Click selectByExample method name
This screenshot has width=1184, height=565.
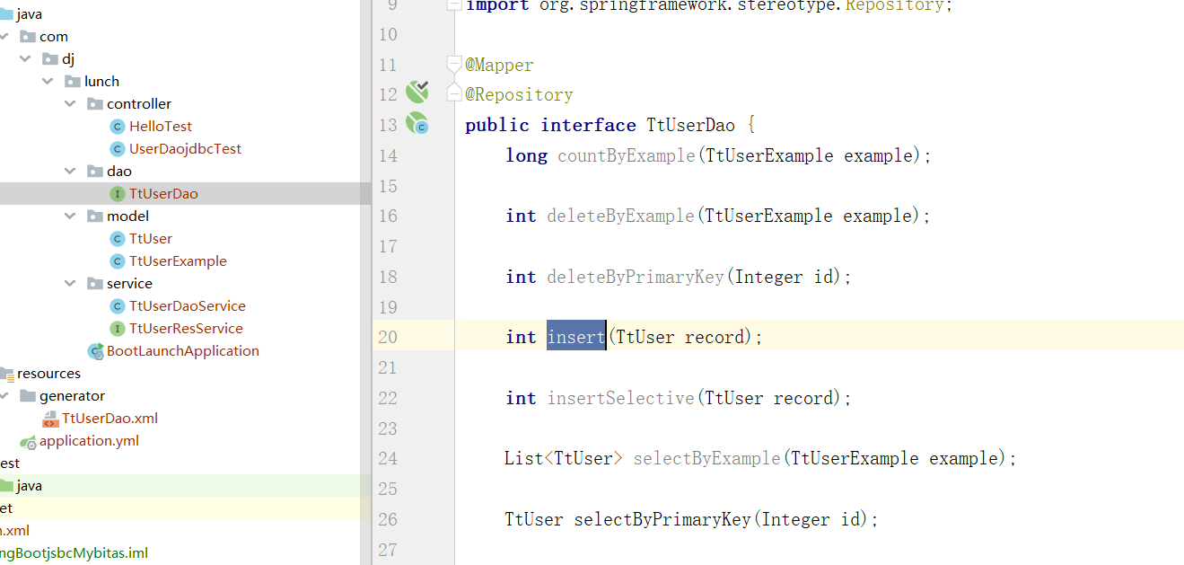tap(707, 458)
